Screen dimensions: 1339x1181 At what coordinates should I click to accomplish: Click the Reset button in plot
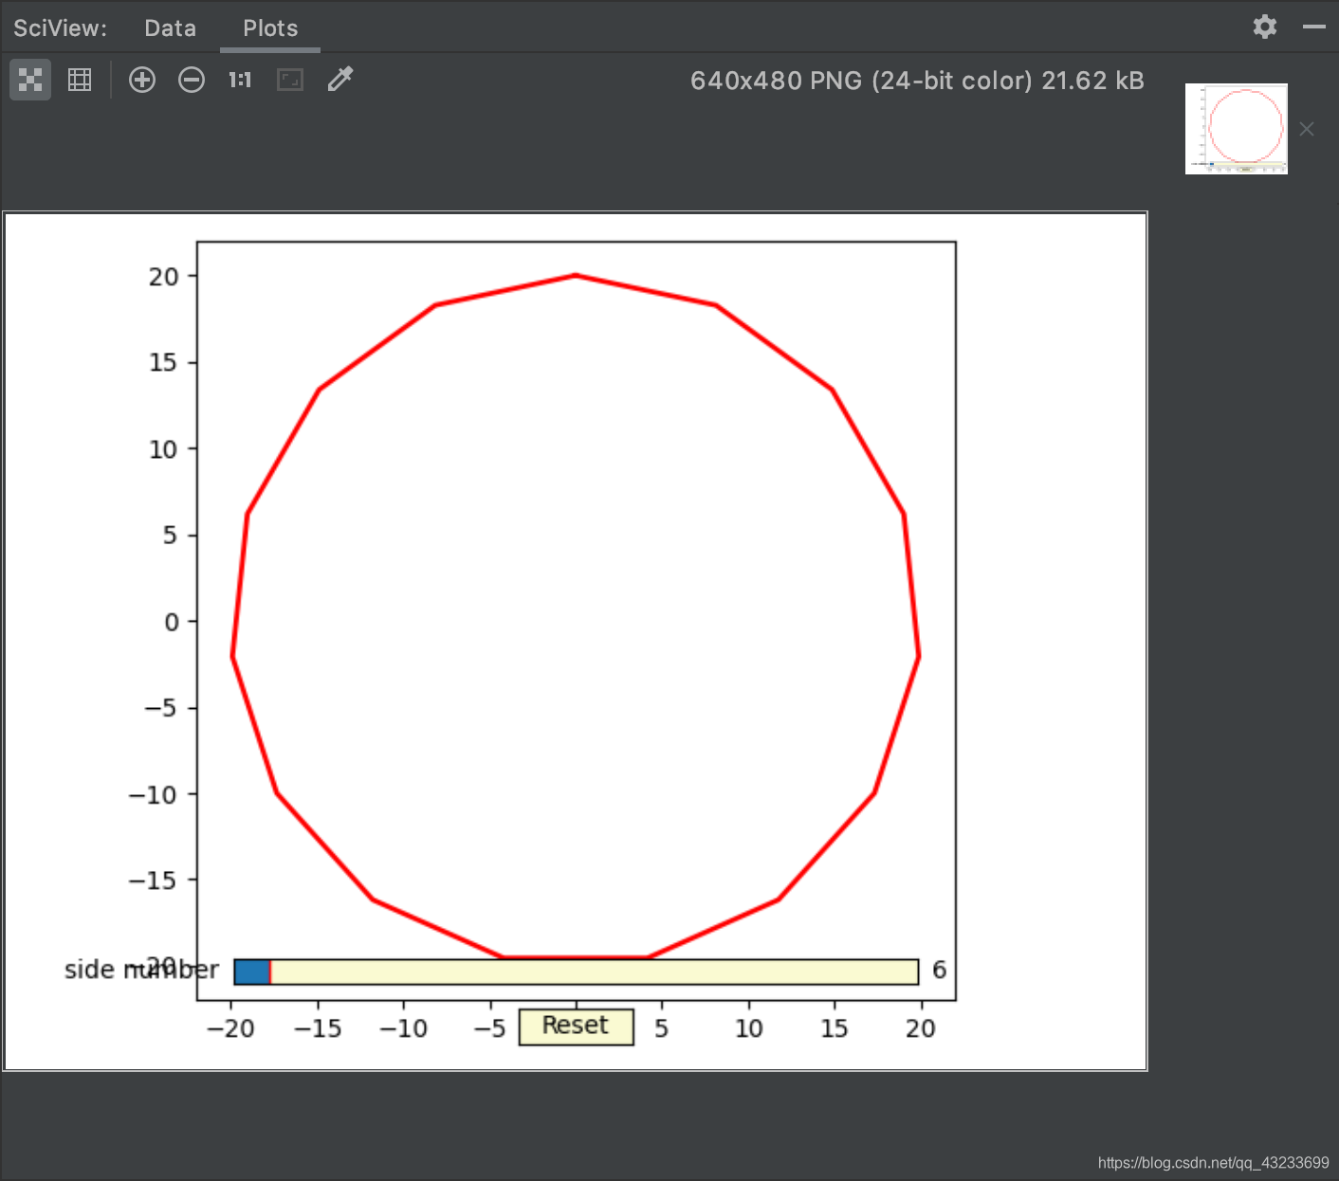[576, 1027]
